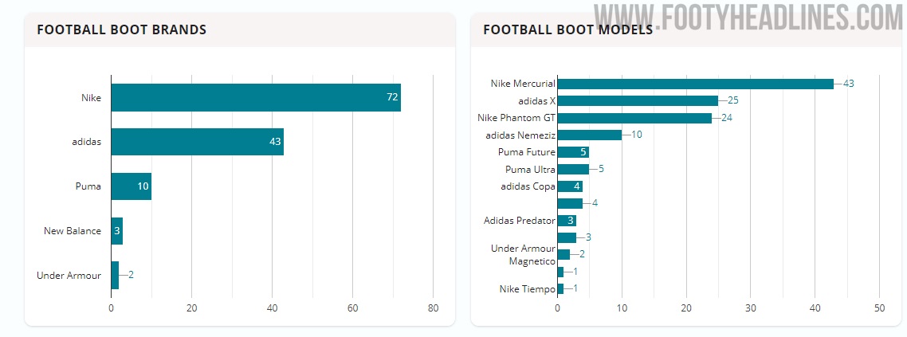This screenshot has height=337, width=907.
Task: Click the Football Boot Brands heading
Action: [121, 30]
